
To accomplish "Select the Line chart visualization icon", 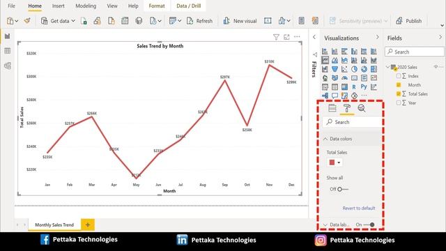I will [x=325, y=60].
